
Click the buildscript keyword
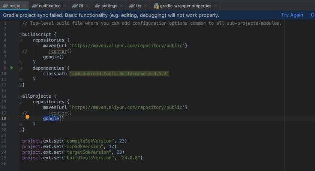point(36,34)
